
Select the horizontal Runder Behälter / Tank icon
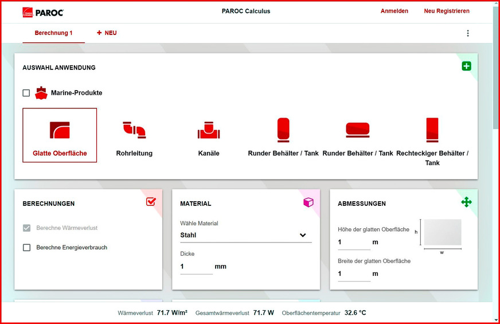[x=358, y=130]
